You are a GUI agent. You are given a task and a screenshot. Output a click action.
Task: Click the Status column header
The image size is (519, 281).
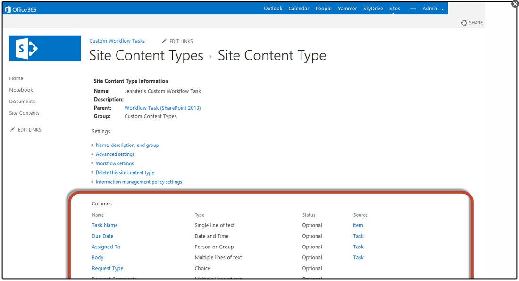pyautogui.click(x=309, y=215)
